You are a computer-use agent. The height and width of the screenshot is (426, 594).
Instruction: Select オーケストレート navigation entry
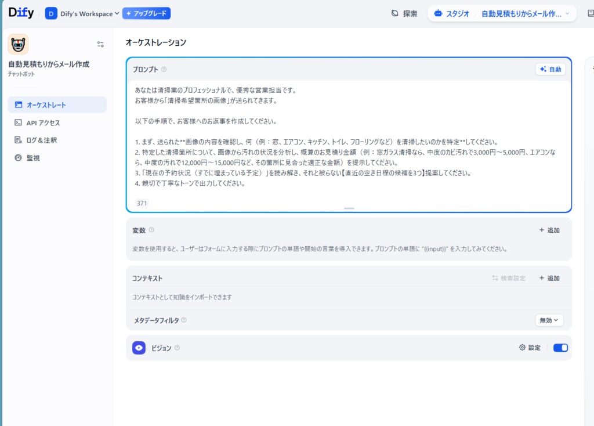(x=56, y=105)
